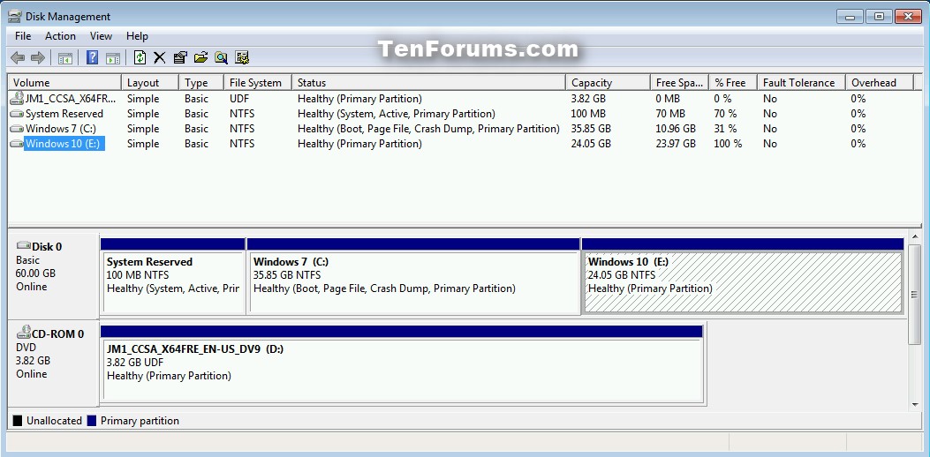Click the Back arrow toolbar icon
The image size is (930, 457).
click(18, 57)
